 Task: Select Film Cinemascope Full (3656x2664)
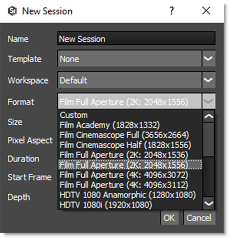click(124, 135)
